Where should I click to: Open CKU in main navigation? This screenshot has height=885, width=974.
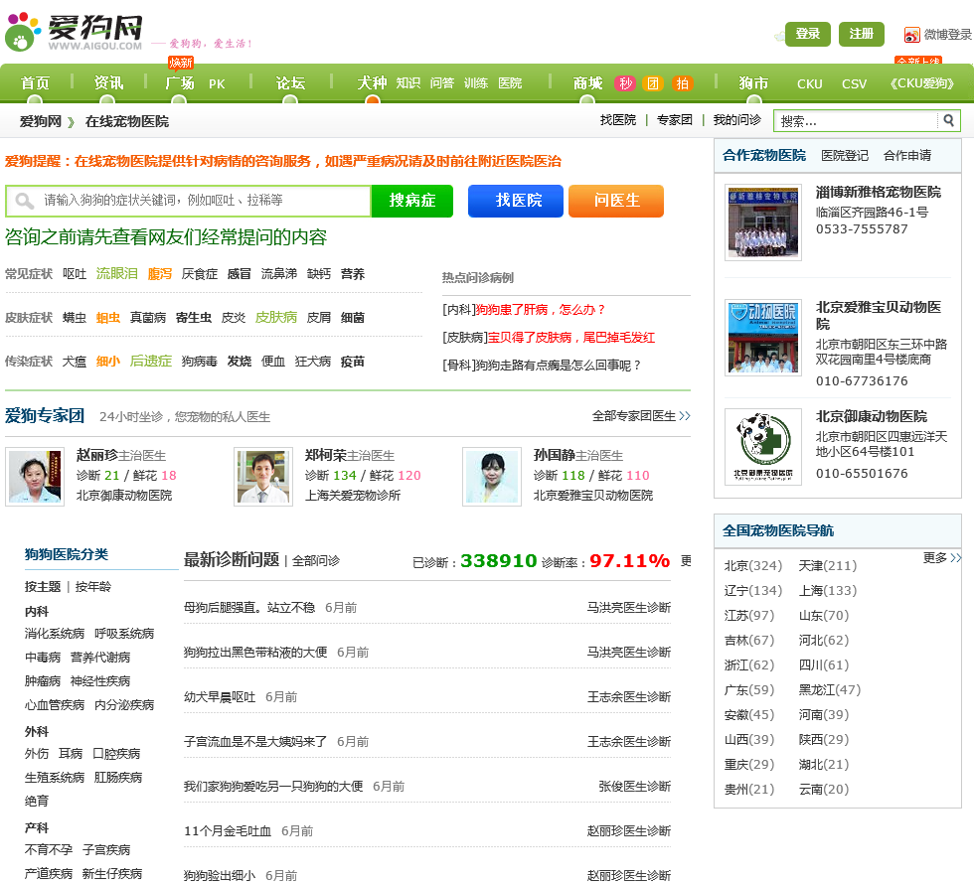point(809,83)
